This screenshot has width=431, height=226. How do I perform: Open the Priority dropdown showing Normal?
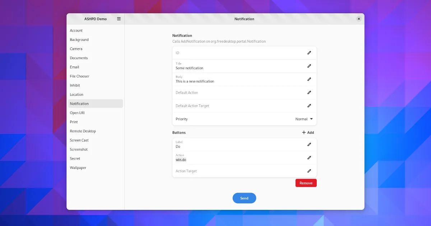pos(304,119)
